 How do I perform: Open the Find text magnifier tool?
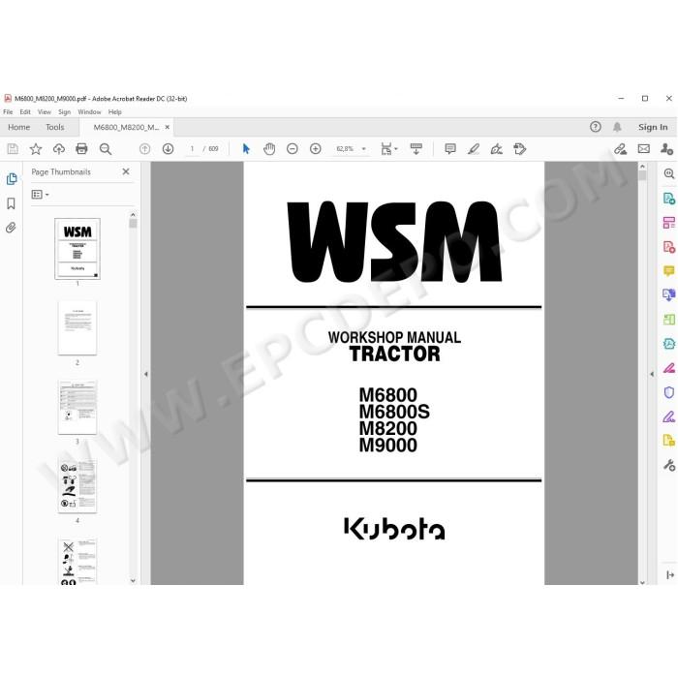[x=105, y=149]
